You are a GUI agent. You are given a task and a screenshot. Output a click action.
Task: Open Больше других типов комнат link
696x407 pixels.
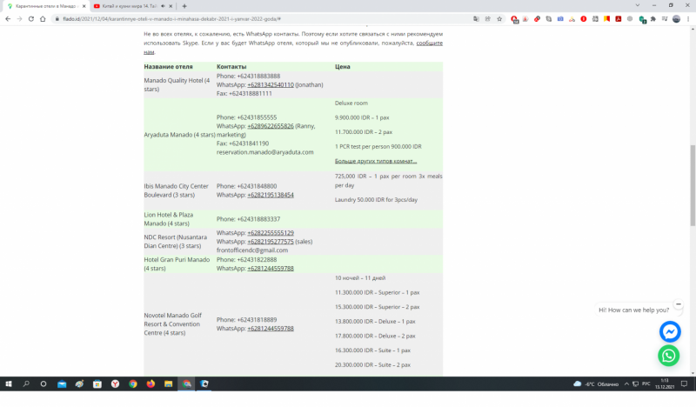pyautogui.click(x=376, y=161)
